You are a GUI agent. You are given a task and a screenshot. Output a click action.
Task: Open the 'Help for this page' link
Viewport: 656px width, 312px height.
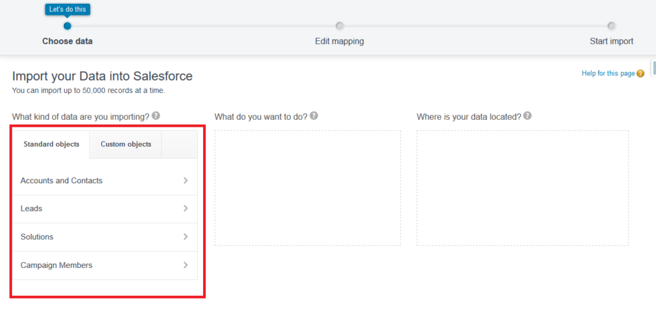(x=609, y=73)
